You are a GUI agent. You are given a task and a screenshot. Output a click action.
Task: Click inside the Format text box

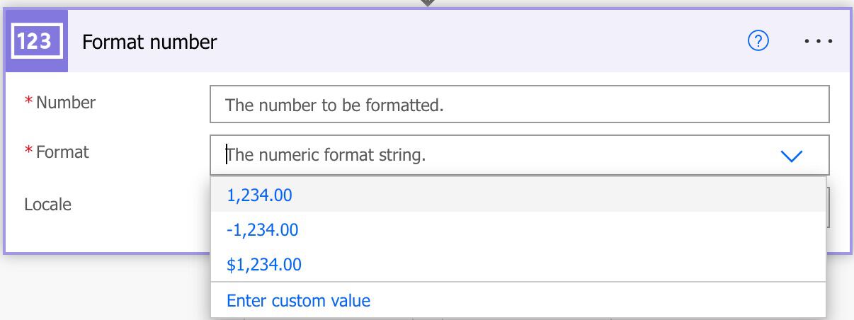point(496,155)
